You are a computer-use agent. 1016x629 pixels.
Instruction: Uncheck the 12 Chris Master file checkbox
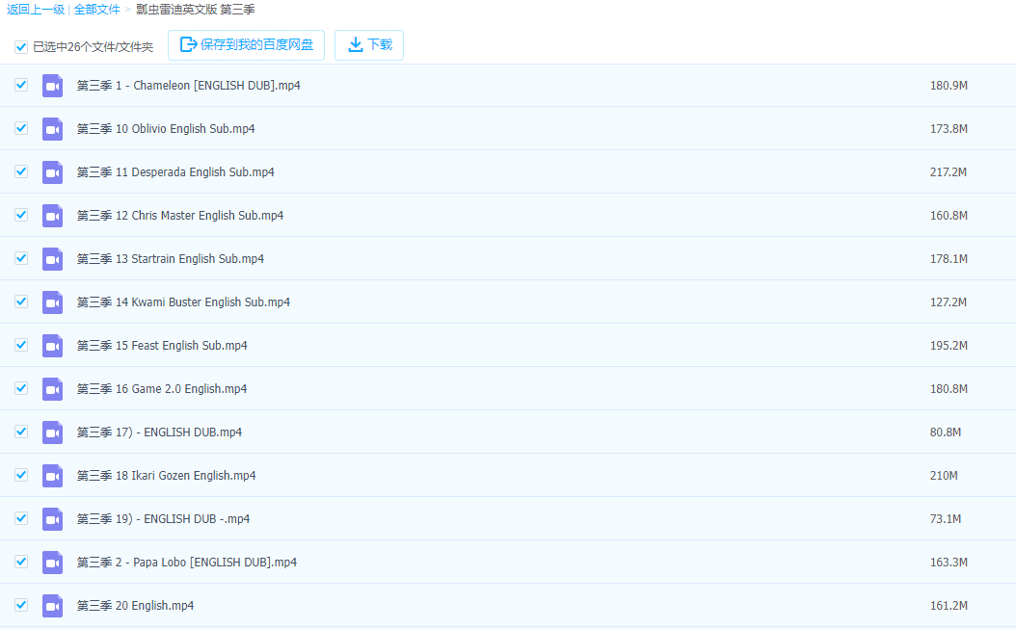pos(21,215)
